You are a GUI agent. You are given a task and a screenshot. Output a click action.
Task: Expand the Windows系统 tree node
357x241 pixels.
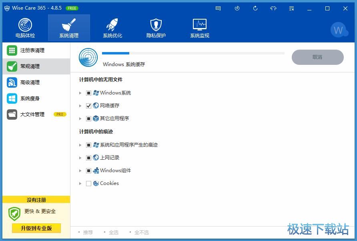(x=80, y=93)
